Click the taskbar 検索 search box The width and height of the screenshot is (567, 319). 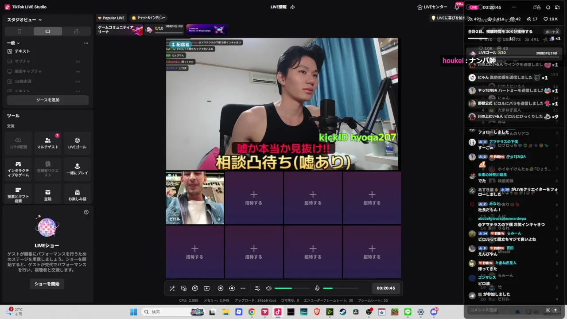pyautogui.click(x=174, y=312)
